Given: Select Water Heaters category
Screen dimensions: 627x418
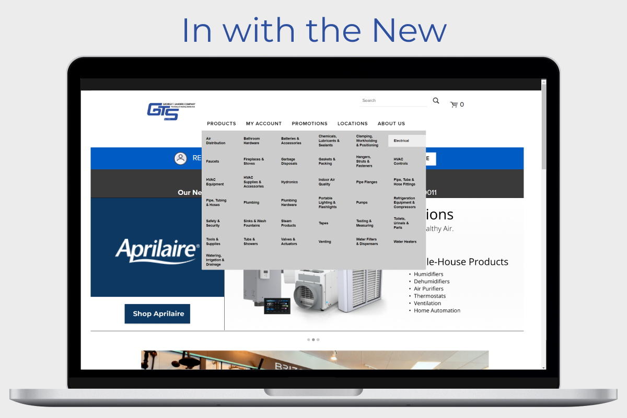Looking at the screenshot, I should pyautogui.click(x=405, y=241).
